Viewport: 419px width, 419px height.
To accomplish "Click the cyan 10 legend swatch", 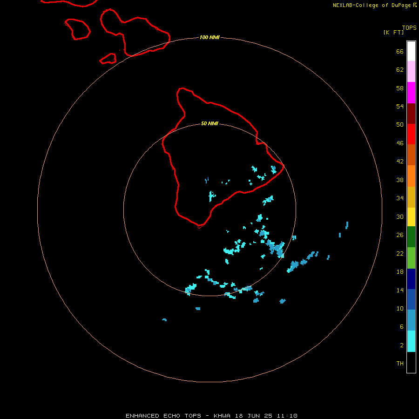I will pyautogui.click(x=411, y=341).
